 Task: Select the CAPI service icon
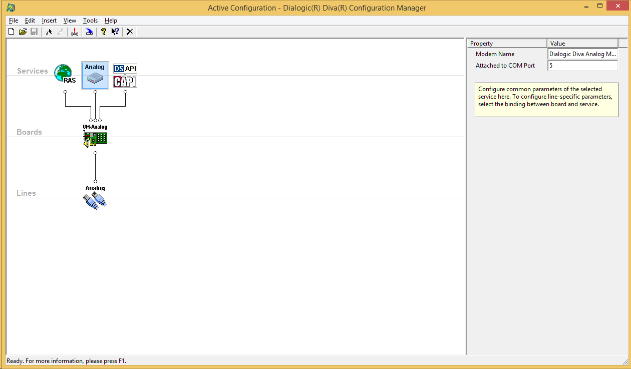pos(125,82)
